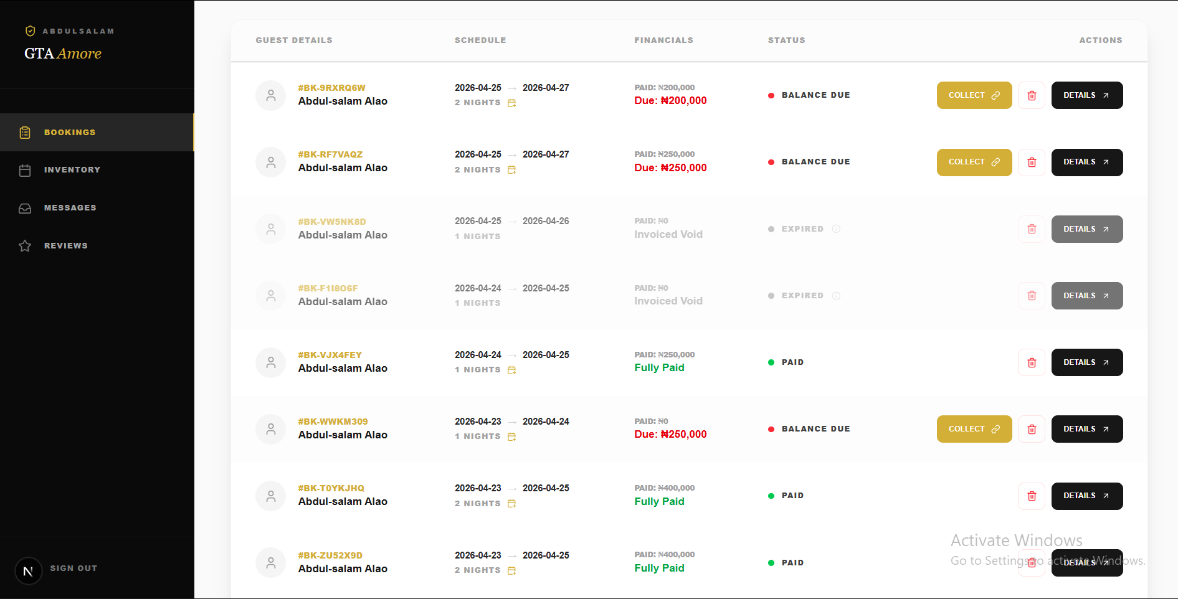Delete booking BK-T0YKJHQ with trash icon
Screen dimensions: 1178x599
[x=1032, y=496]
